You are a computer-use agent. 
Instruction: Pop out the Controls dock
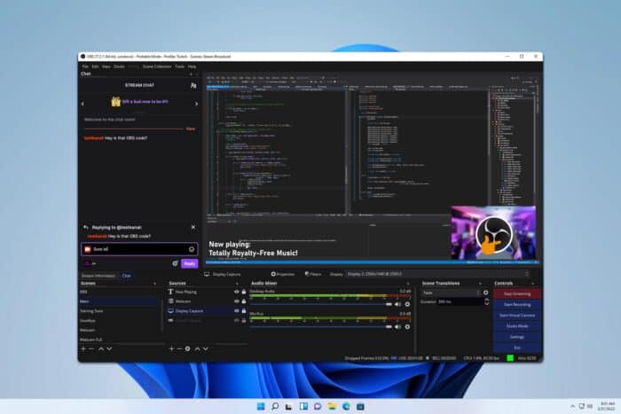click(533, 284)
